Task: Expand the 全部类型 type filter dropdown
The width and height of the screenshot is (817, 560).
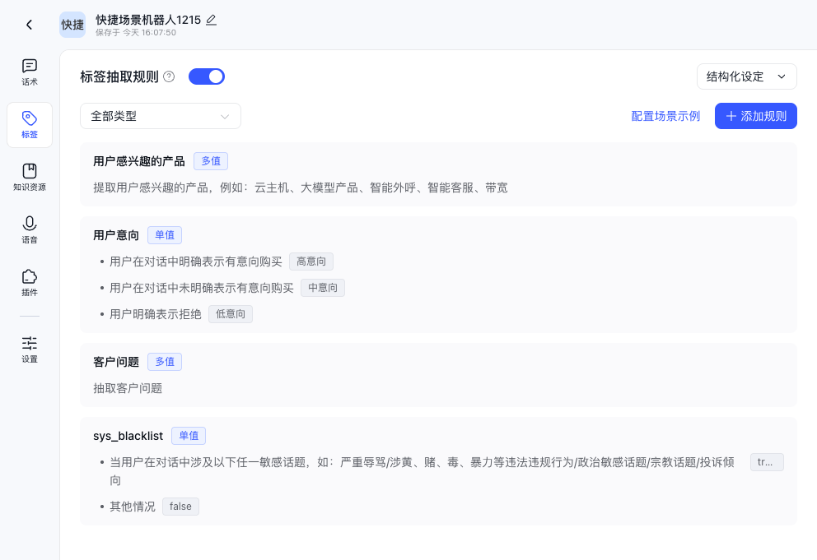Action: point(161,116)
